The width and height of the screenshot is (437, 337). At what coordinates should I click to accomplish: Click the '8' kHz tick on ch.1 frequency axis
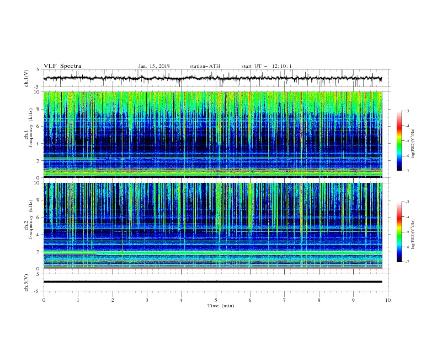pyautogui.click(x=39, y=109)
